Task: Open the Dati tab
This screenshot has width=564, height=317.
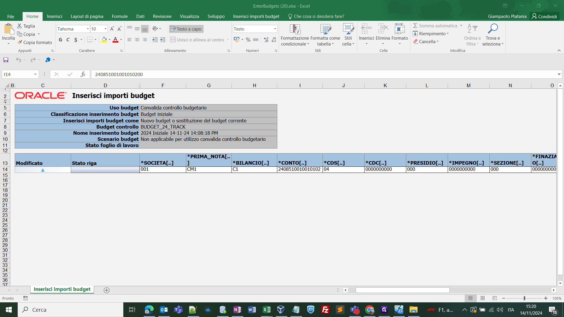Action: pyautogui.click(x=140, y=16)
